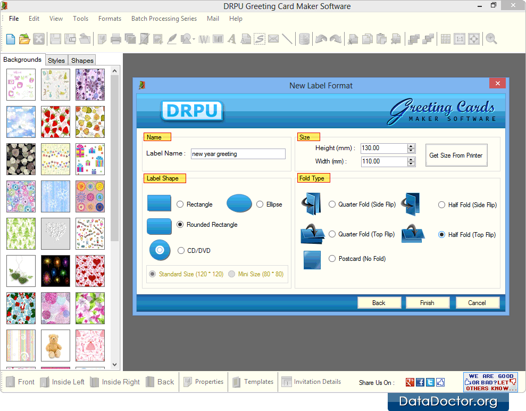Increase the Height value with up arrow
This screenshot has height=411, width=526.
point(411,146)
